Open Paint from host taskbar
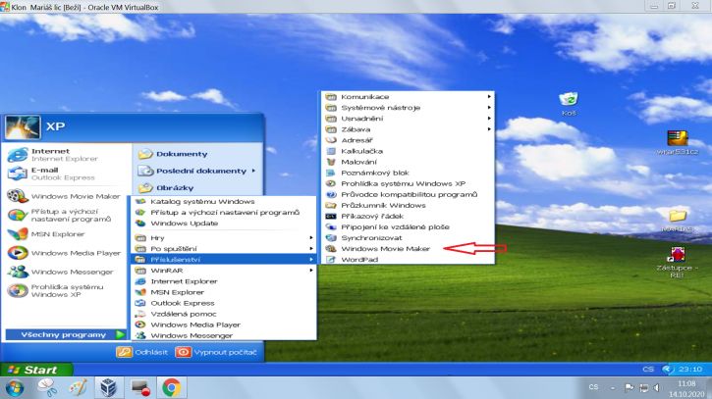Viewport: 712px width, 399px height. coord(78,388)
